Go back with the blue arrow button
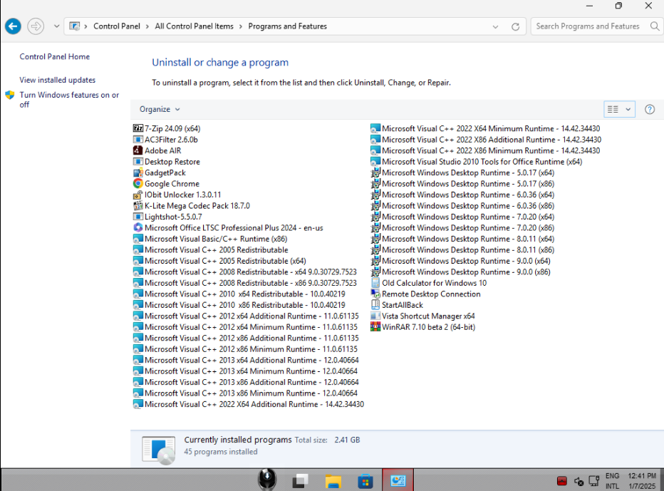The width and height of the screenshot is (664, 491). click(x=13, y=26)
